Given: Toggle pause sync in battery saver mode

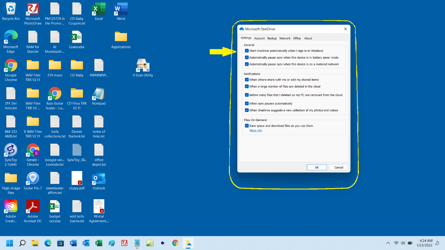Looking at the screenshot, I should (x=247, y=58).
